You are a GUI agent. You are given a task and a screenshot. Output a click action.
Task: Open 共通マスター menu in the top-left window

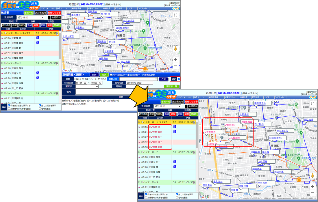tap(93, 8)
